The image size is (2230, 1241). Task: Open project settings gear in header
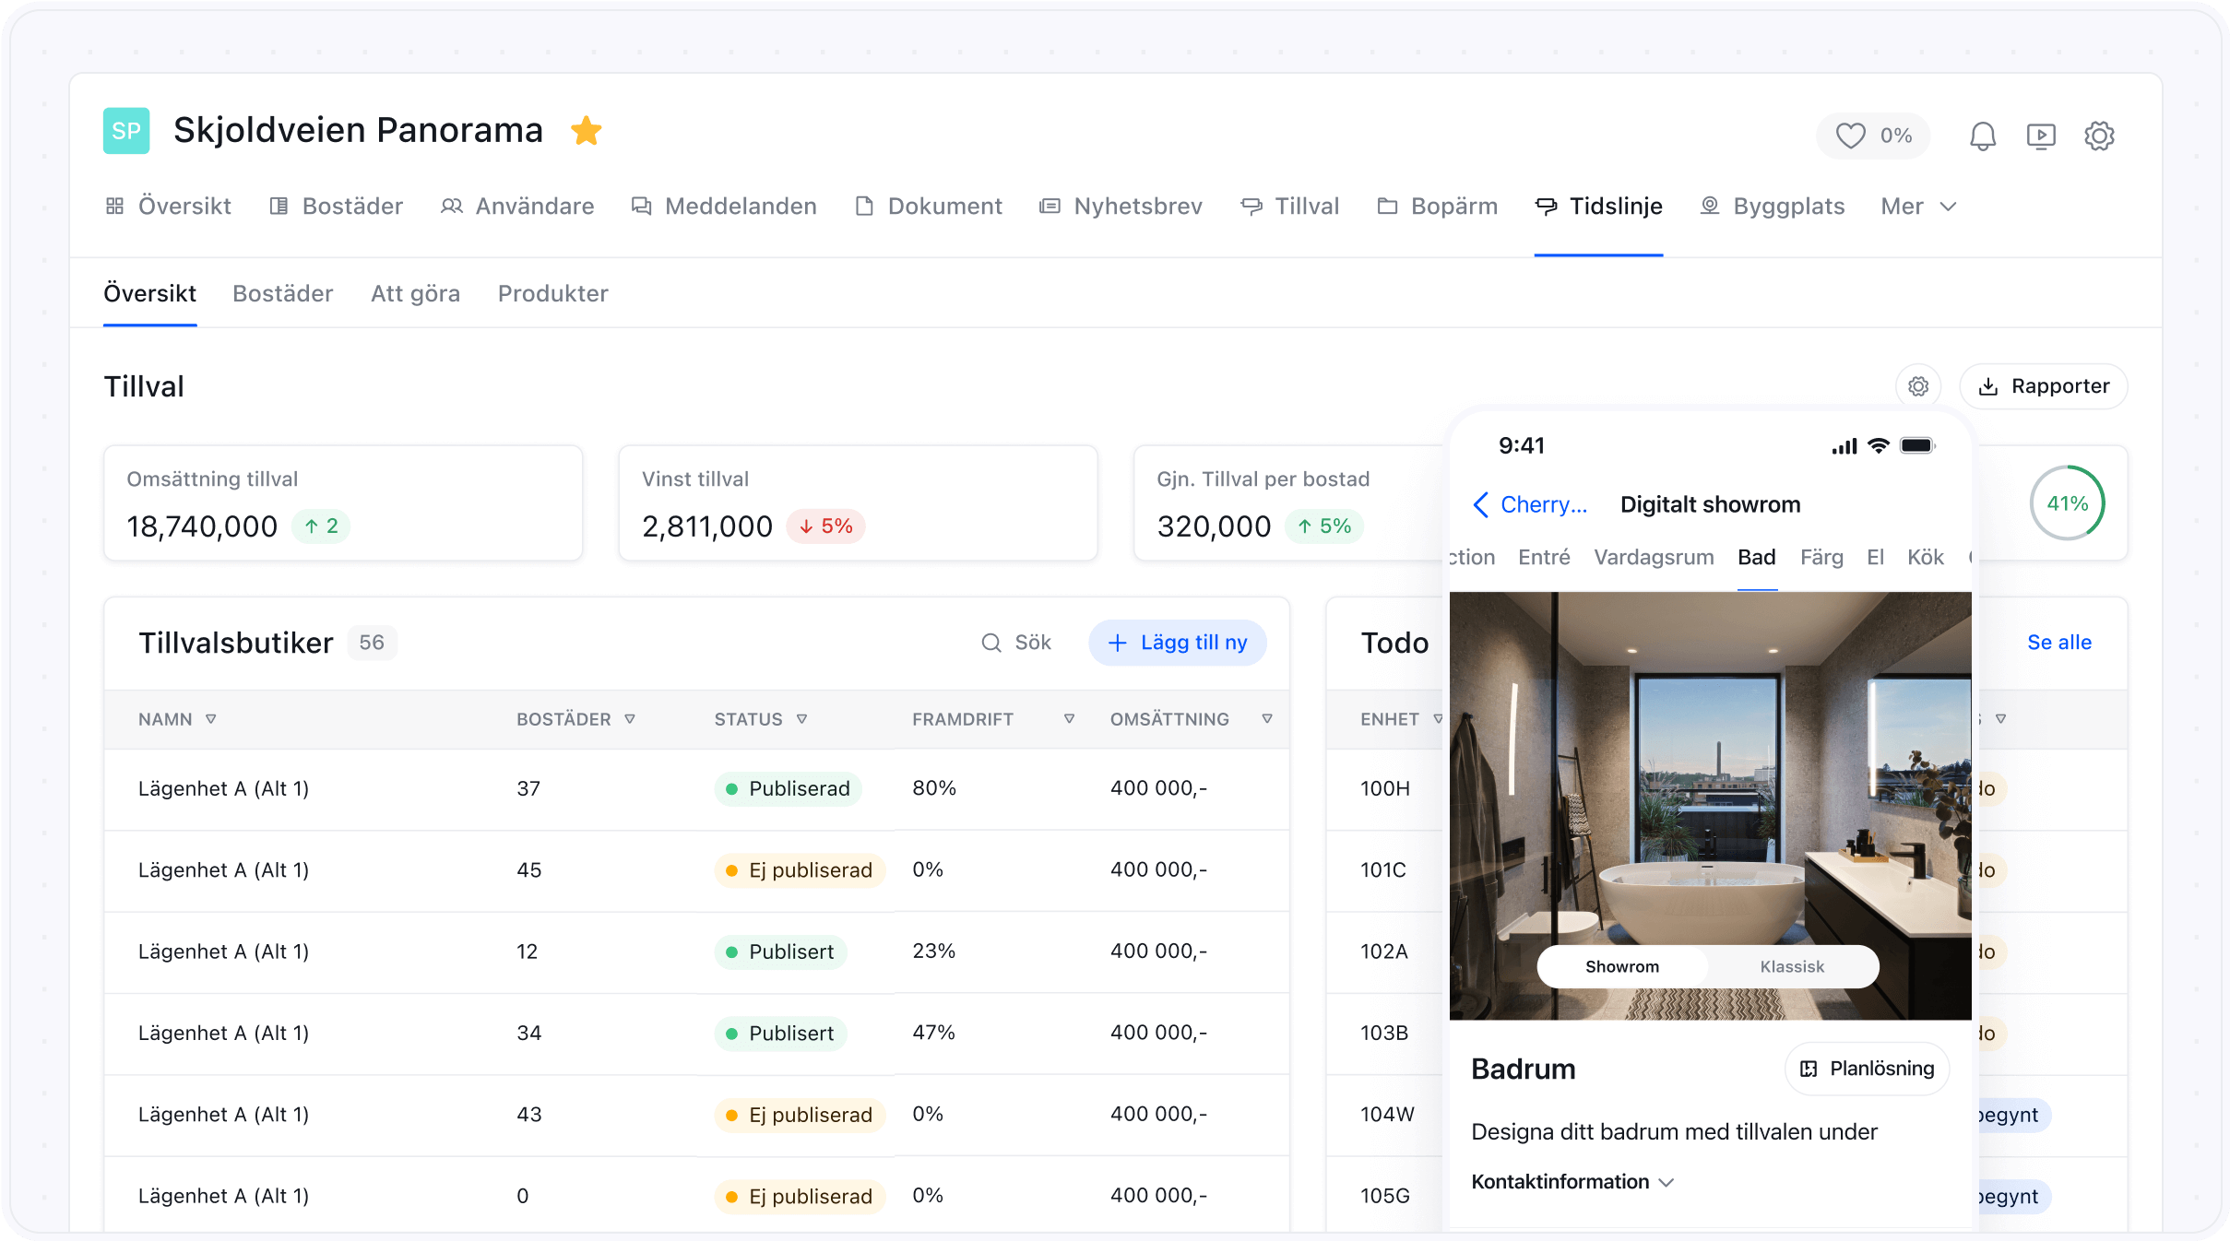pos(2099,136)
